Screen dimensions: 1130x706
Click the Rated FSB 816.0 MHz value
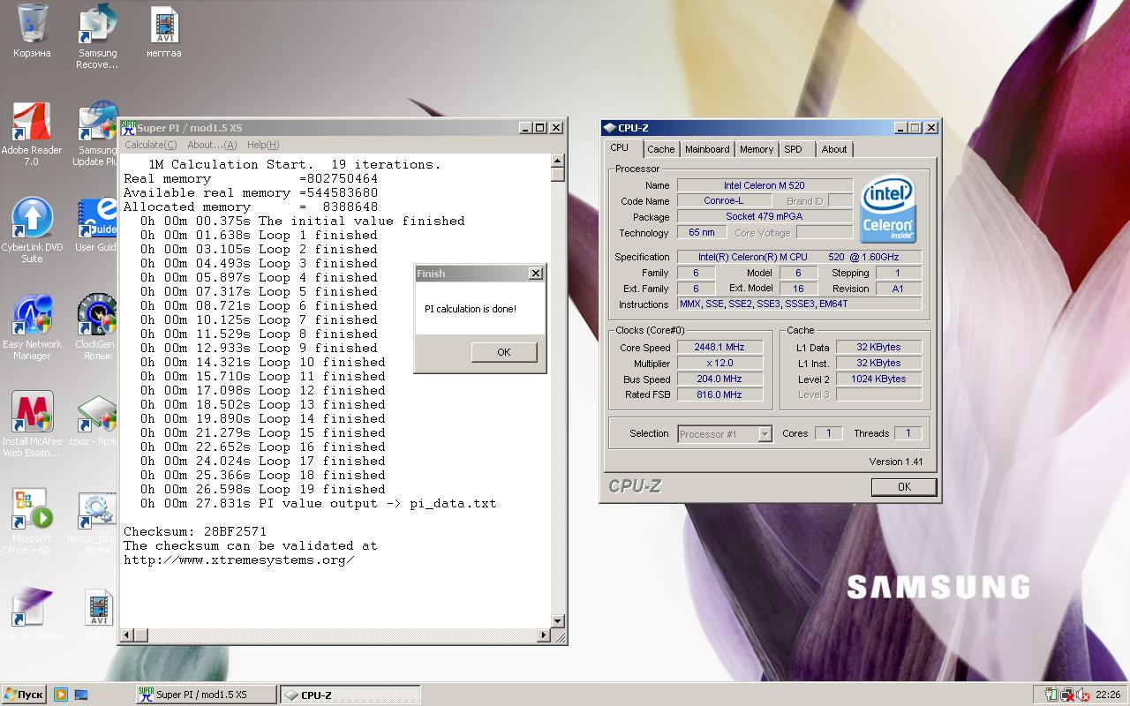pos(719,395)
